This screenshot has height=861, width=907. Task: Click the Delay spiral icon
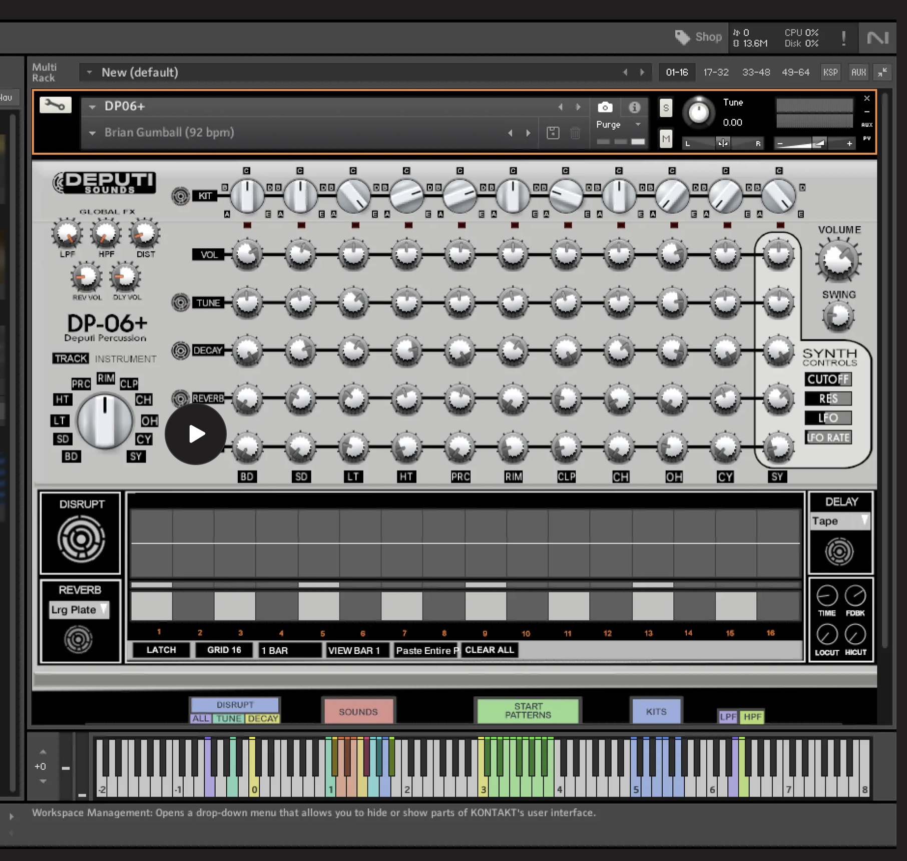point(839,552)
